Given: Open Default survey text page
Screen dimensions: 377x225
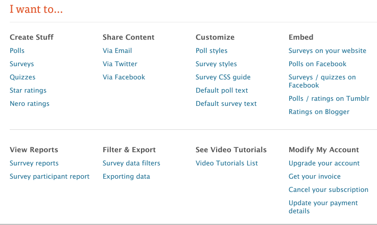Looking at the screenshot, I should tap(226, 103).
